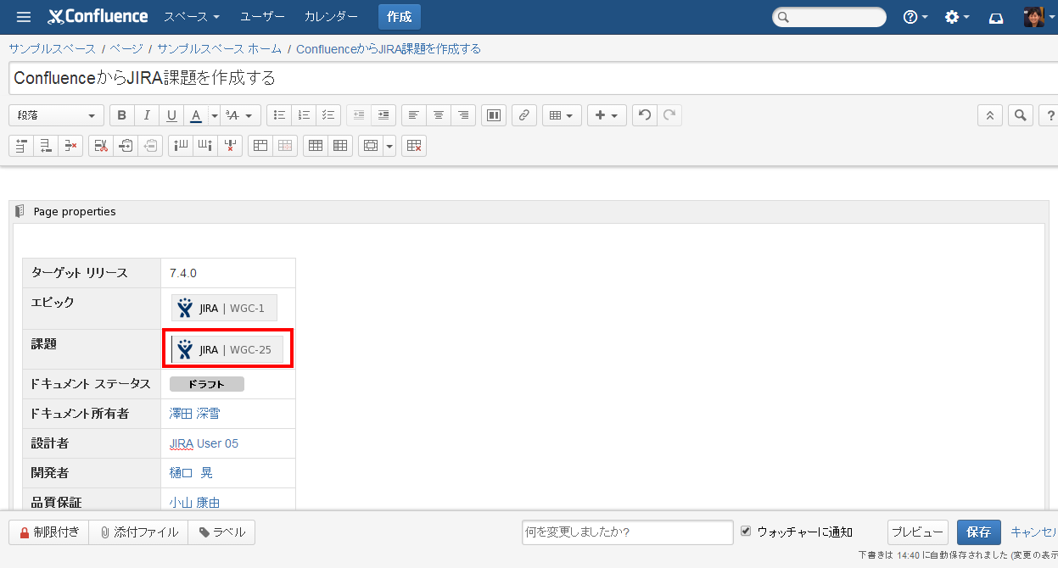Open the user avatar menu

coord(1039,17)
